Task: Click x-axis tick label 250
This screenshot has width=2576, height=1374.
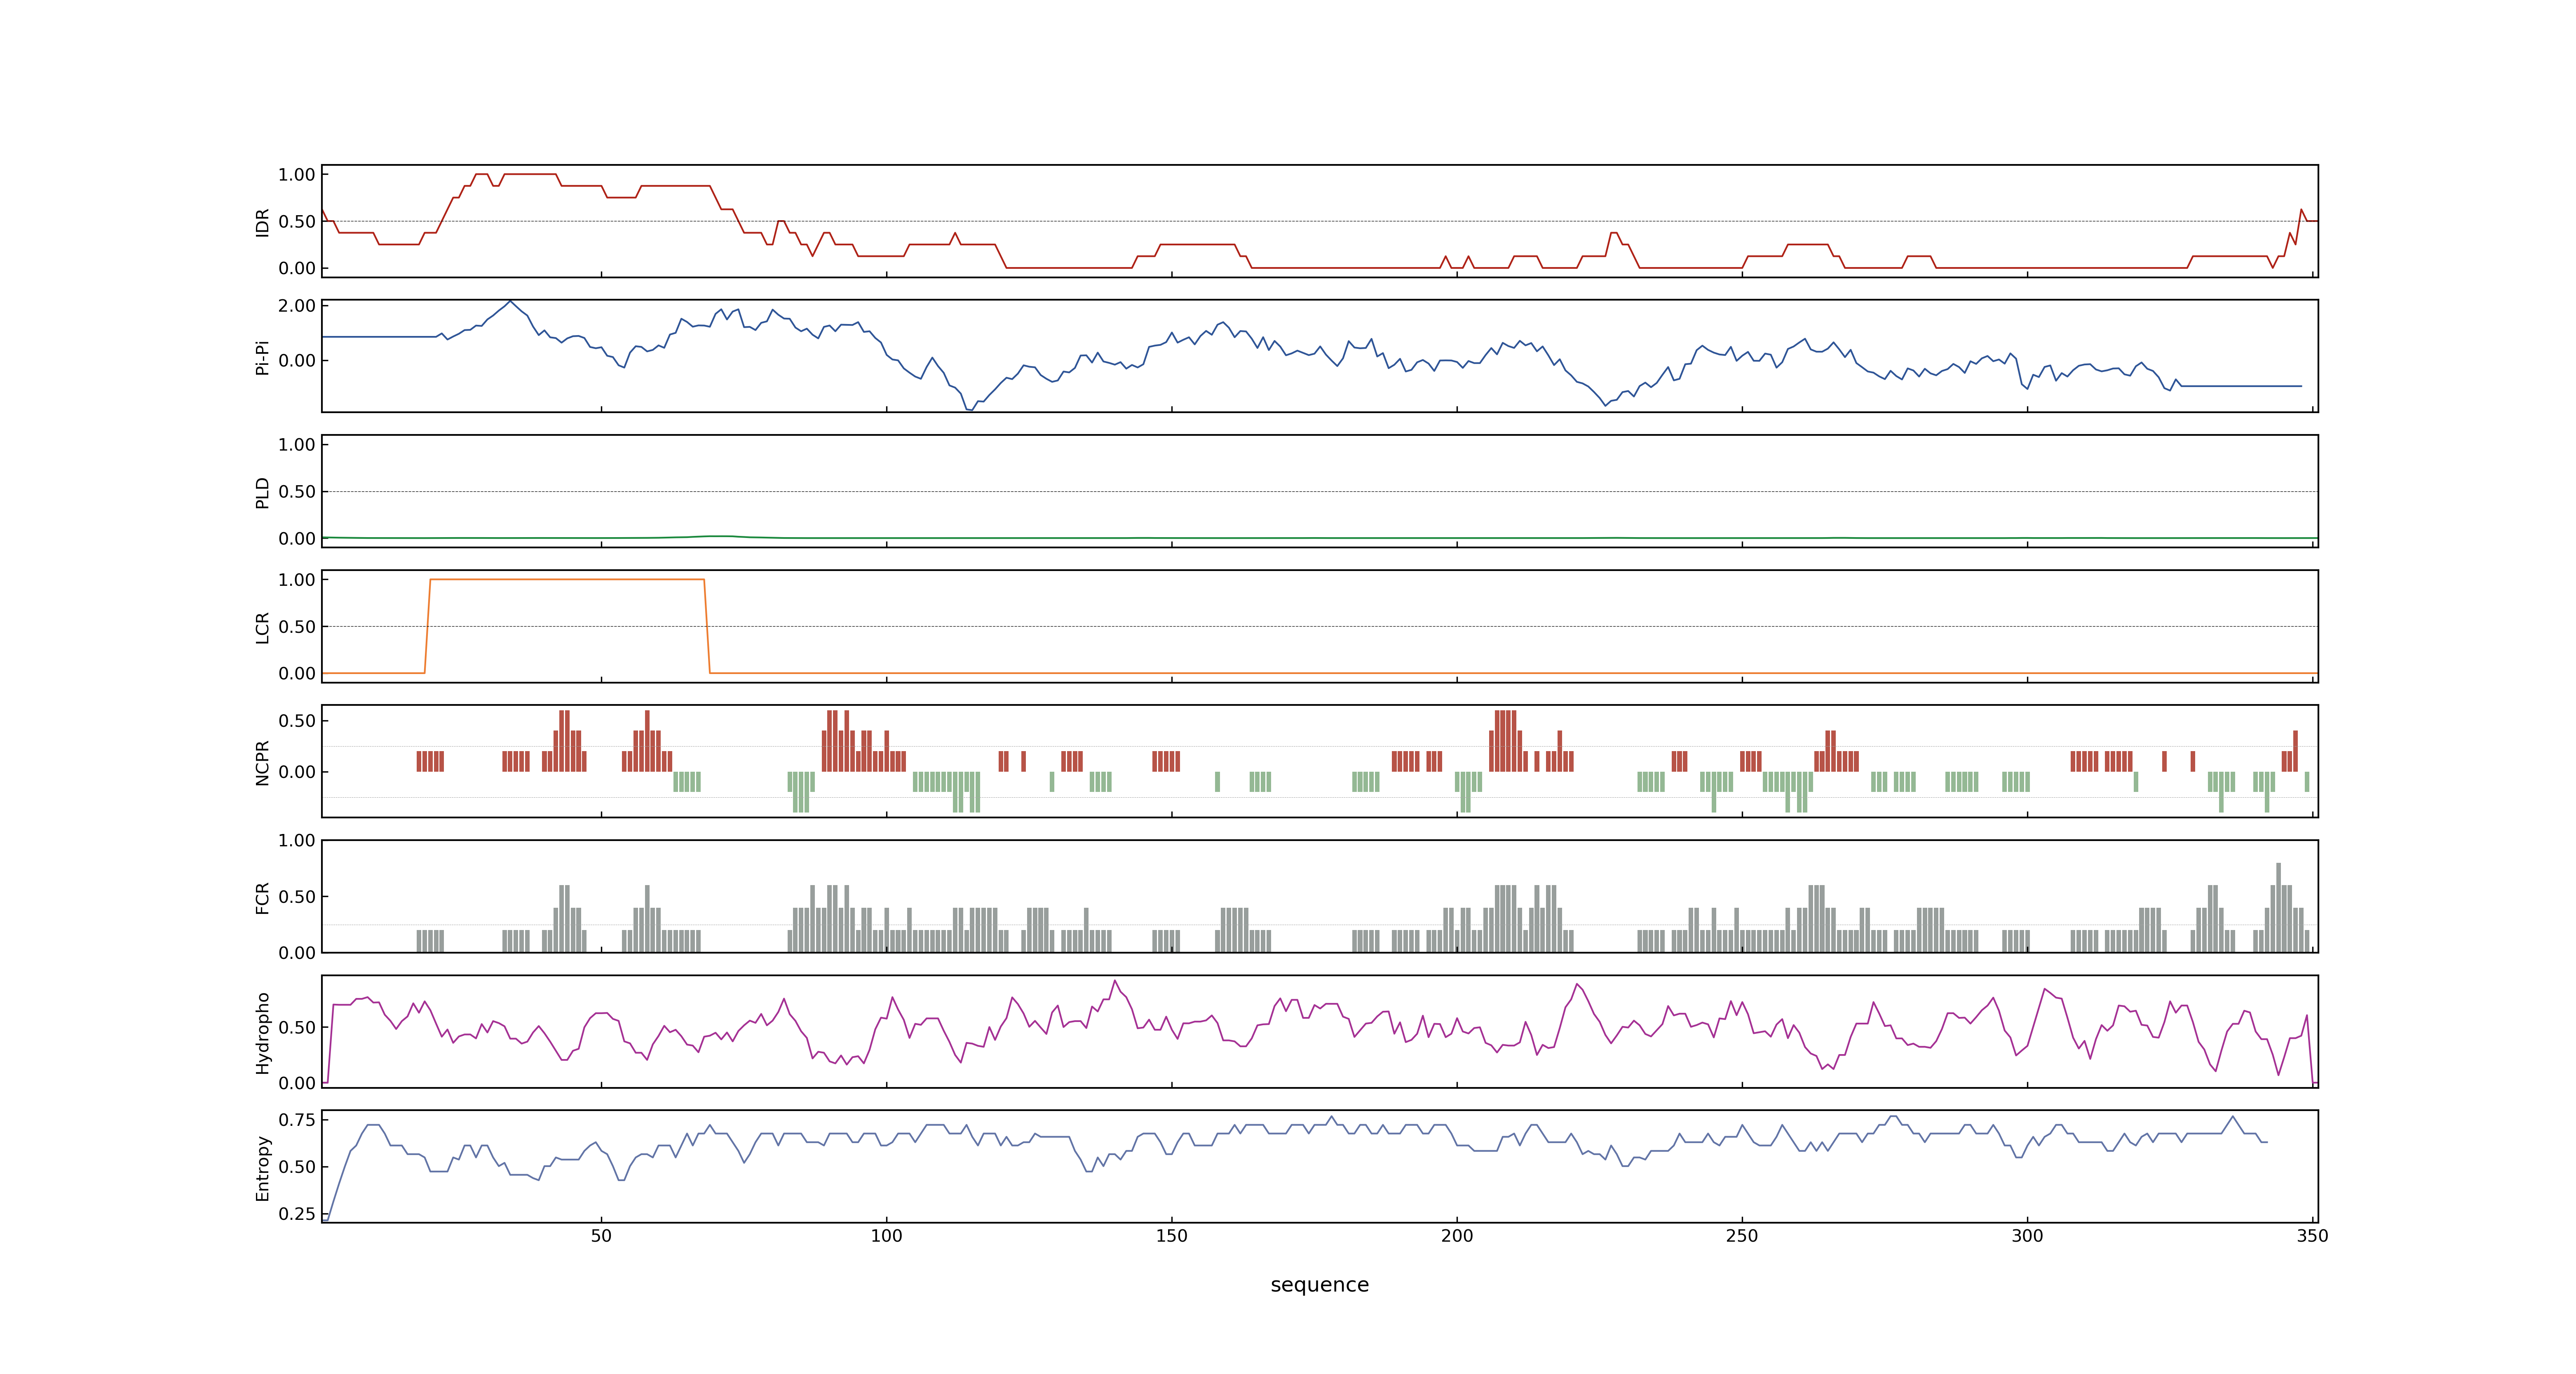Action: 1742,1236
